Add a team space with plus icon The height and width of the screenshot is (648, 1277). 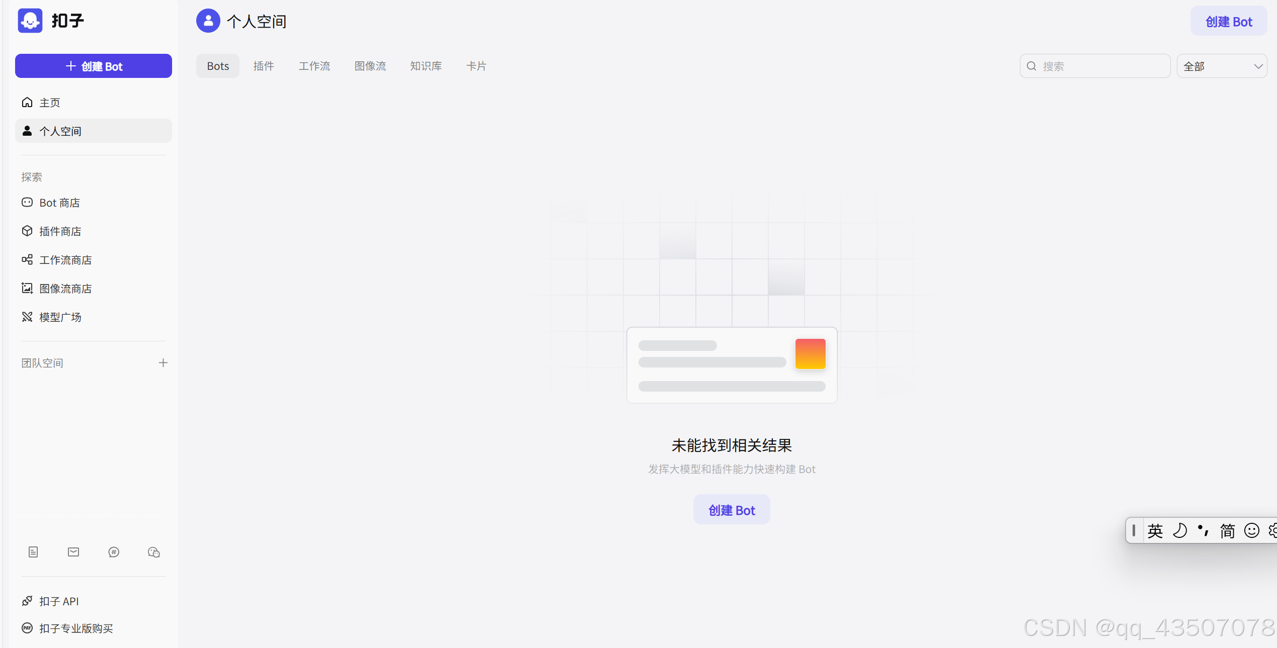[163, 363]
